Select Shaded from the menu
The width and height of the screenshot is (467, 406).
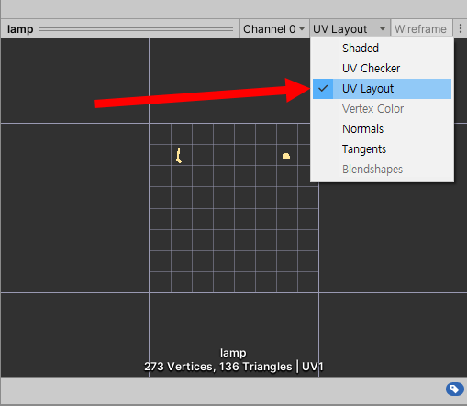382,49
